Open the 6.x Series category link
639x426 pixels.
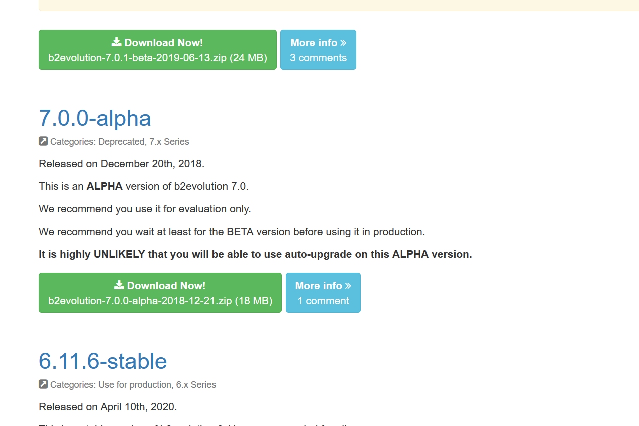pos(196,385)
